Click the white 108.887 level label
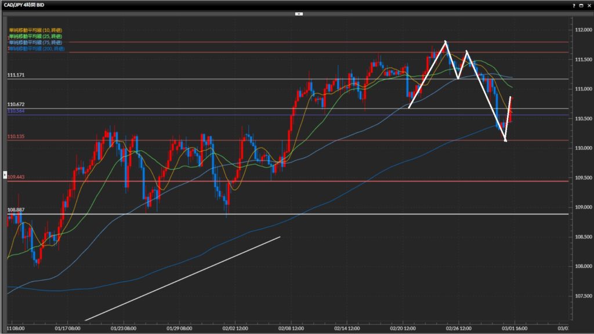 (16, 209)
